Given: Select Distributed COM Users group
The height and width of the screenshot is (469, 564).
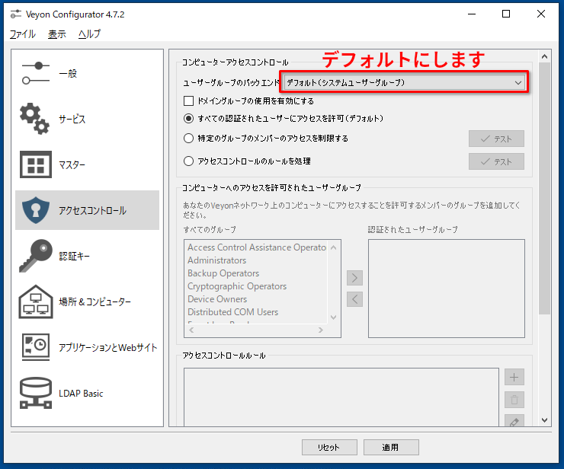Looking at the screenshot, I should 232,312.
